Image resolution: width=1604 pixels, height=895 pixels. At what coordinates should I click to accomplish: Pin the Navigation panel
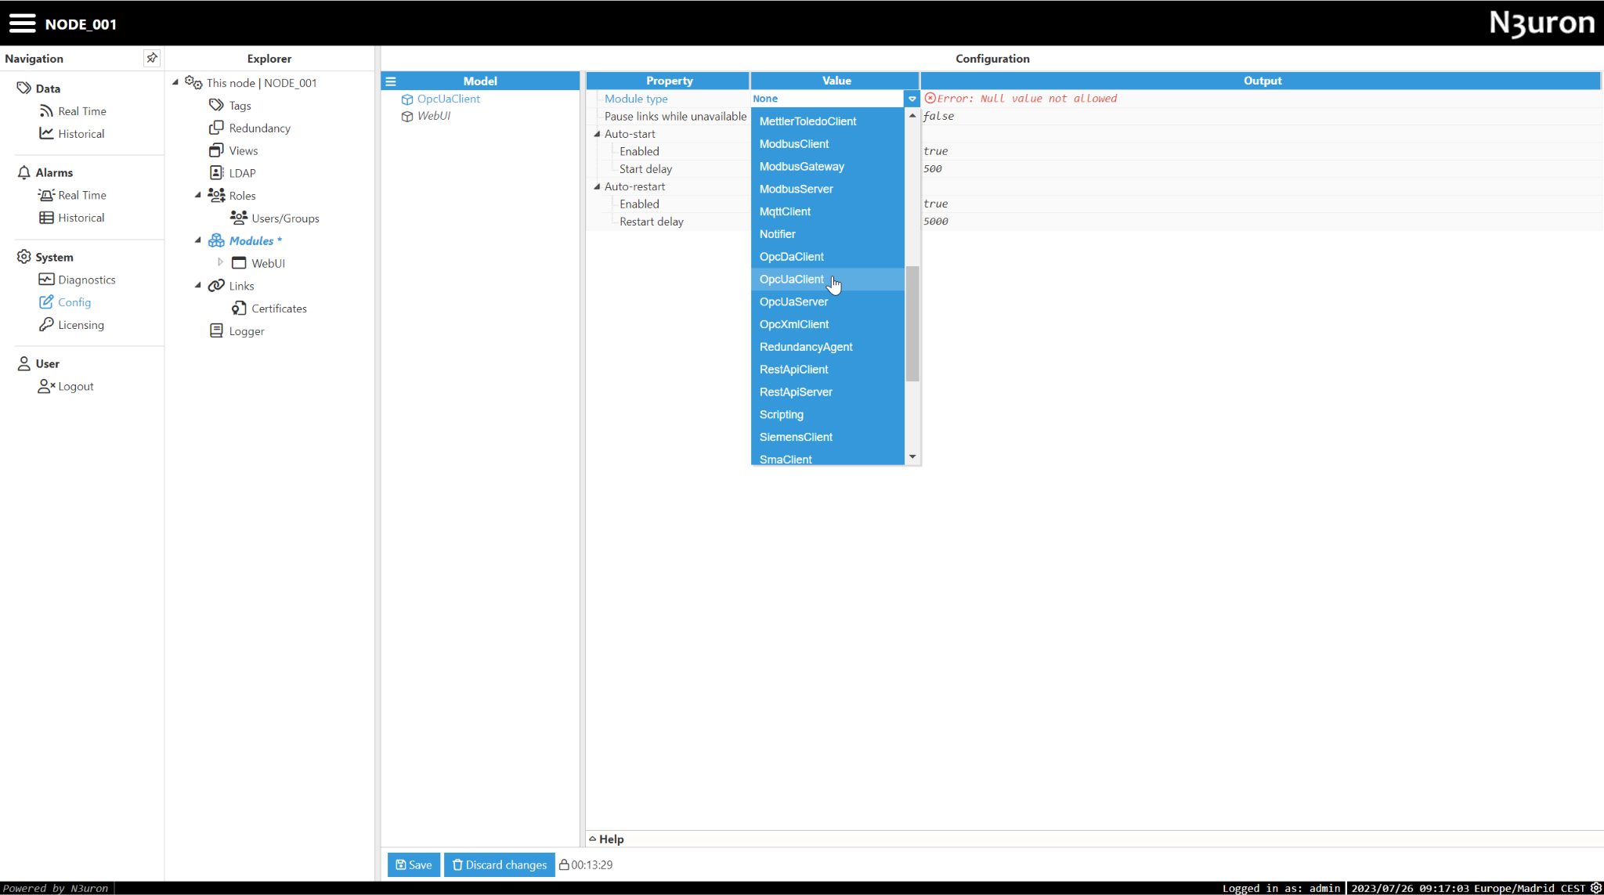tap(152, 58)
